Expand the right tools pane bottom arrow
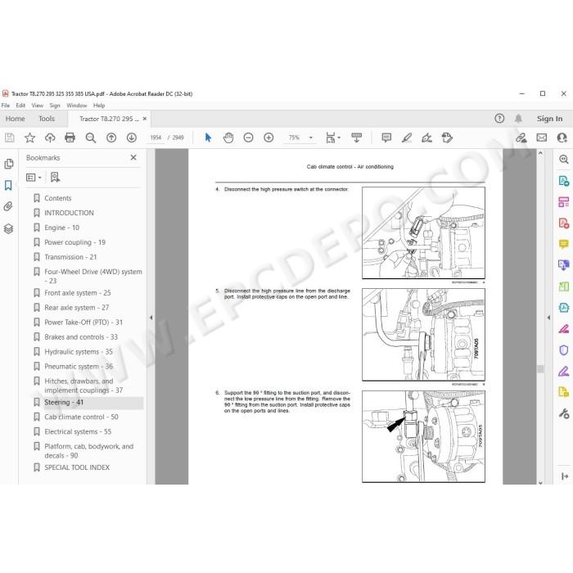 click(x=564, y=476)
